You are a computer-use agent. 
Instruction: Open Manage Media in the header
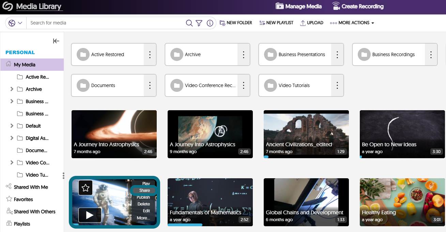pyautogui.click(x=299, y=6)
